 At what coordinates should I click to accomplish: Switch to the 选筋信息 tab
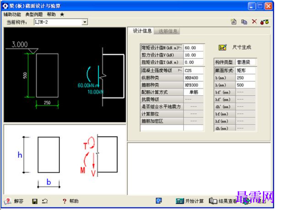[x=168, y=31]
